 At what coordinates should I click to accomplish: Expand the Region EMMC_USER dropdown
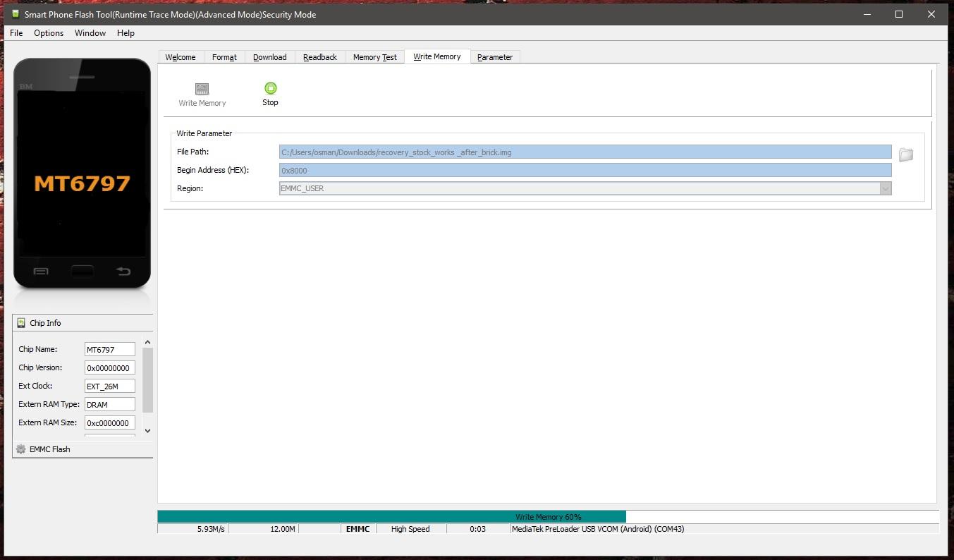tap(885, 188)
